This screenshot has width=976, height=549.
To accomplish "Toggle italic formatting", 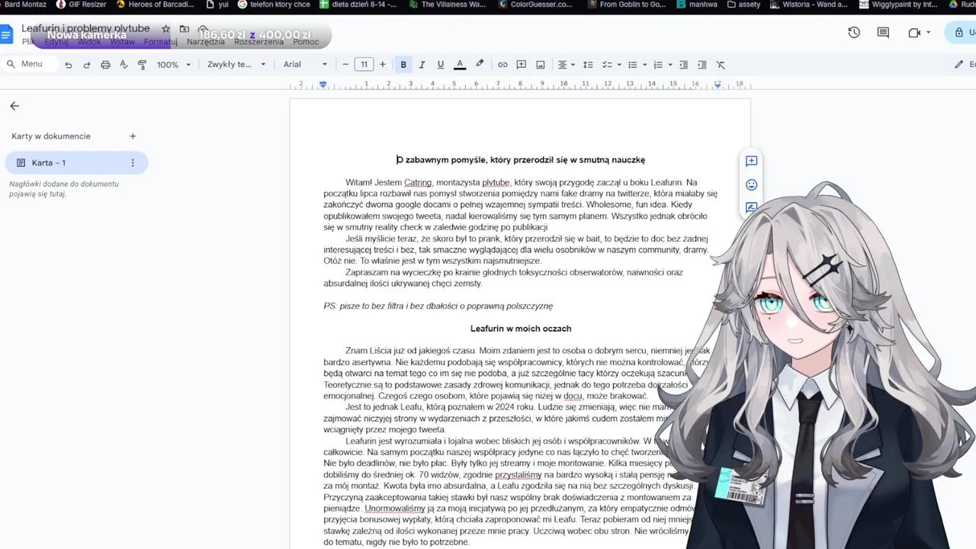I will click(422, 65).
